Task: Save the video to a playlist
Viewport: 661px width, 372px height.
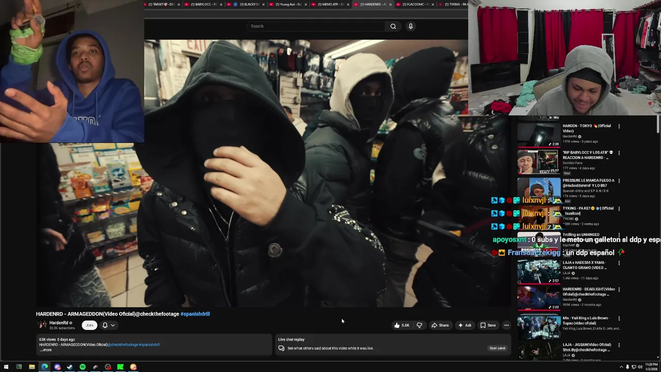Action: pyautogui.click(x=488, y=326)
